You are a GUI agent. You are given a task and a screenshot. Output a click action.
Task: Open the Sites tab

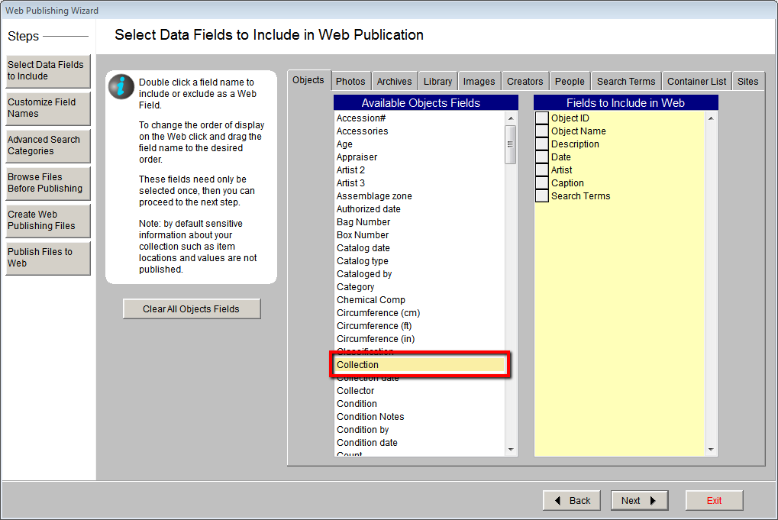tap(747, 82)
